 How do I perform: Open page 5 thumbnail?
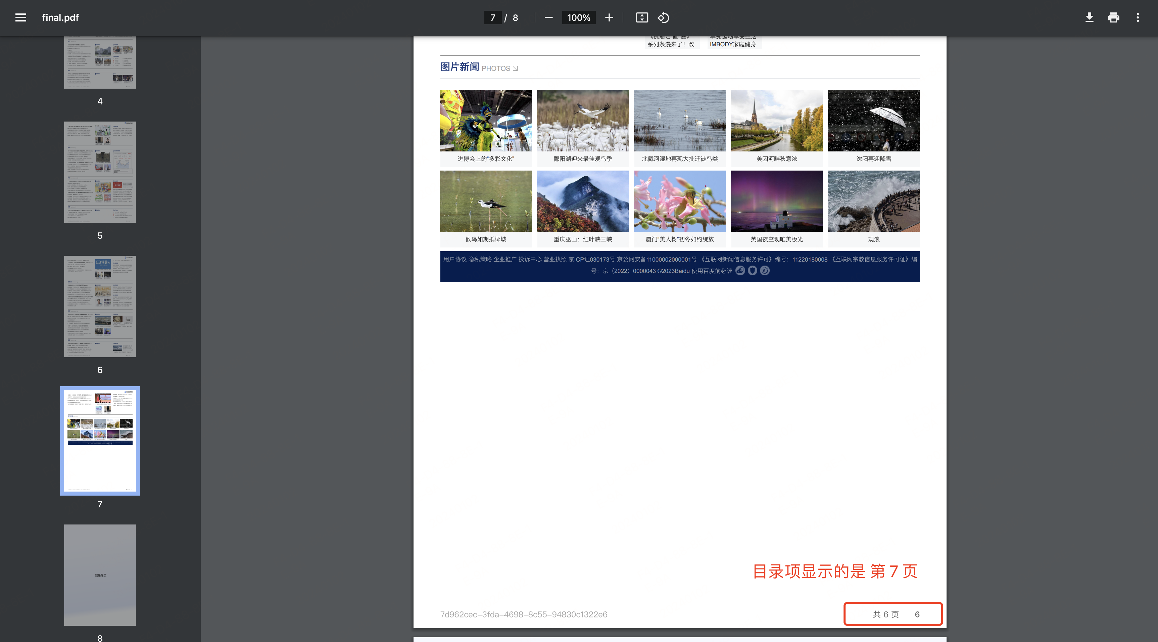tap(100, 172)
